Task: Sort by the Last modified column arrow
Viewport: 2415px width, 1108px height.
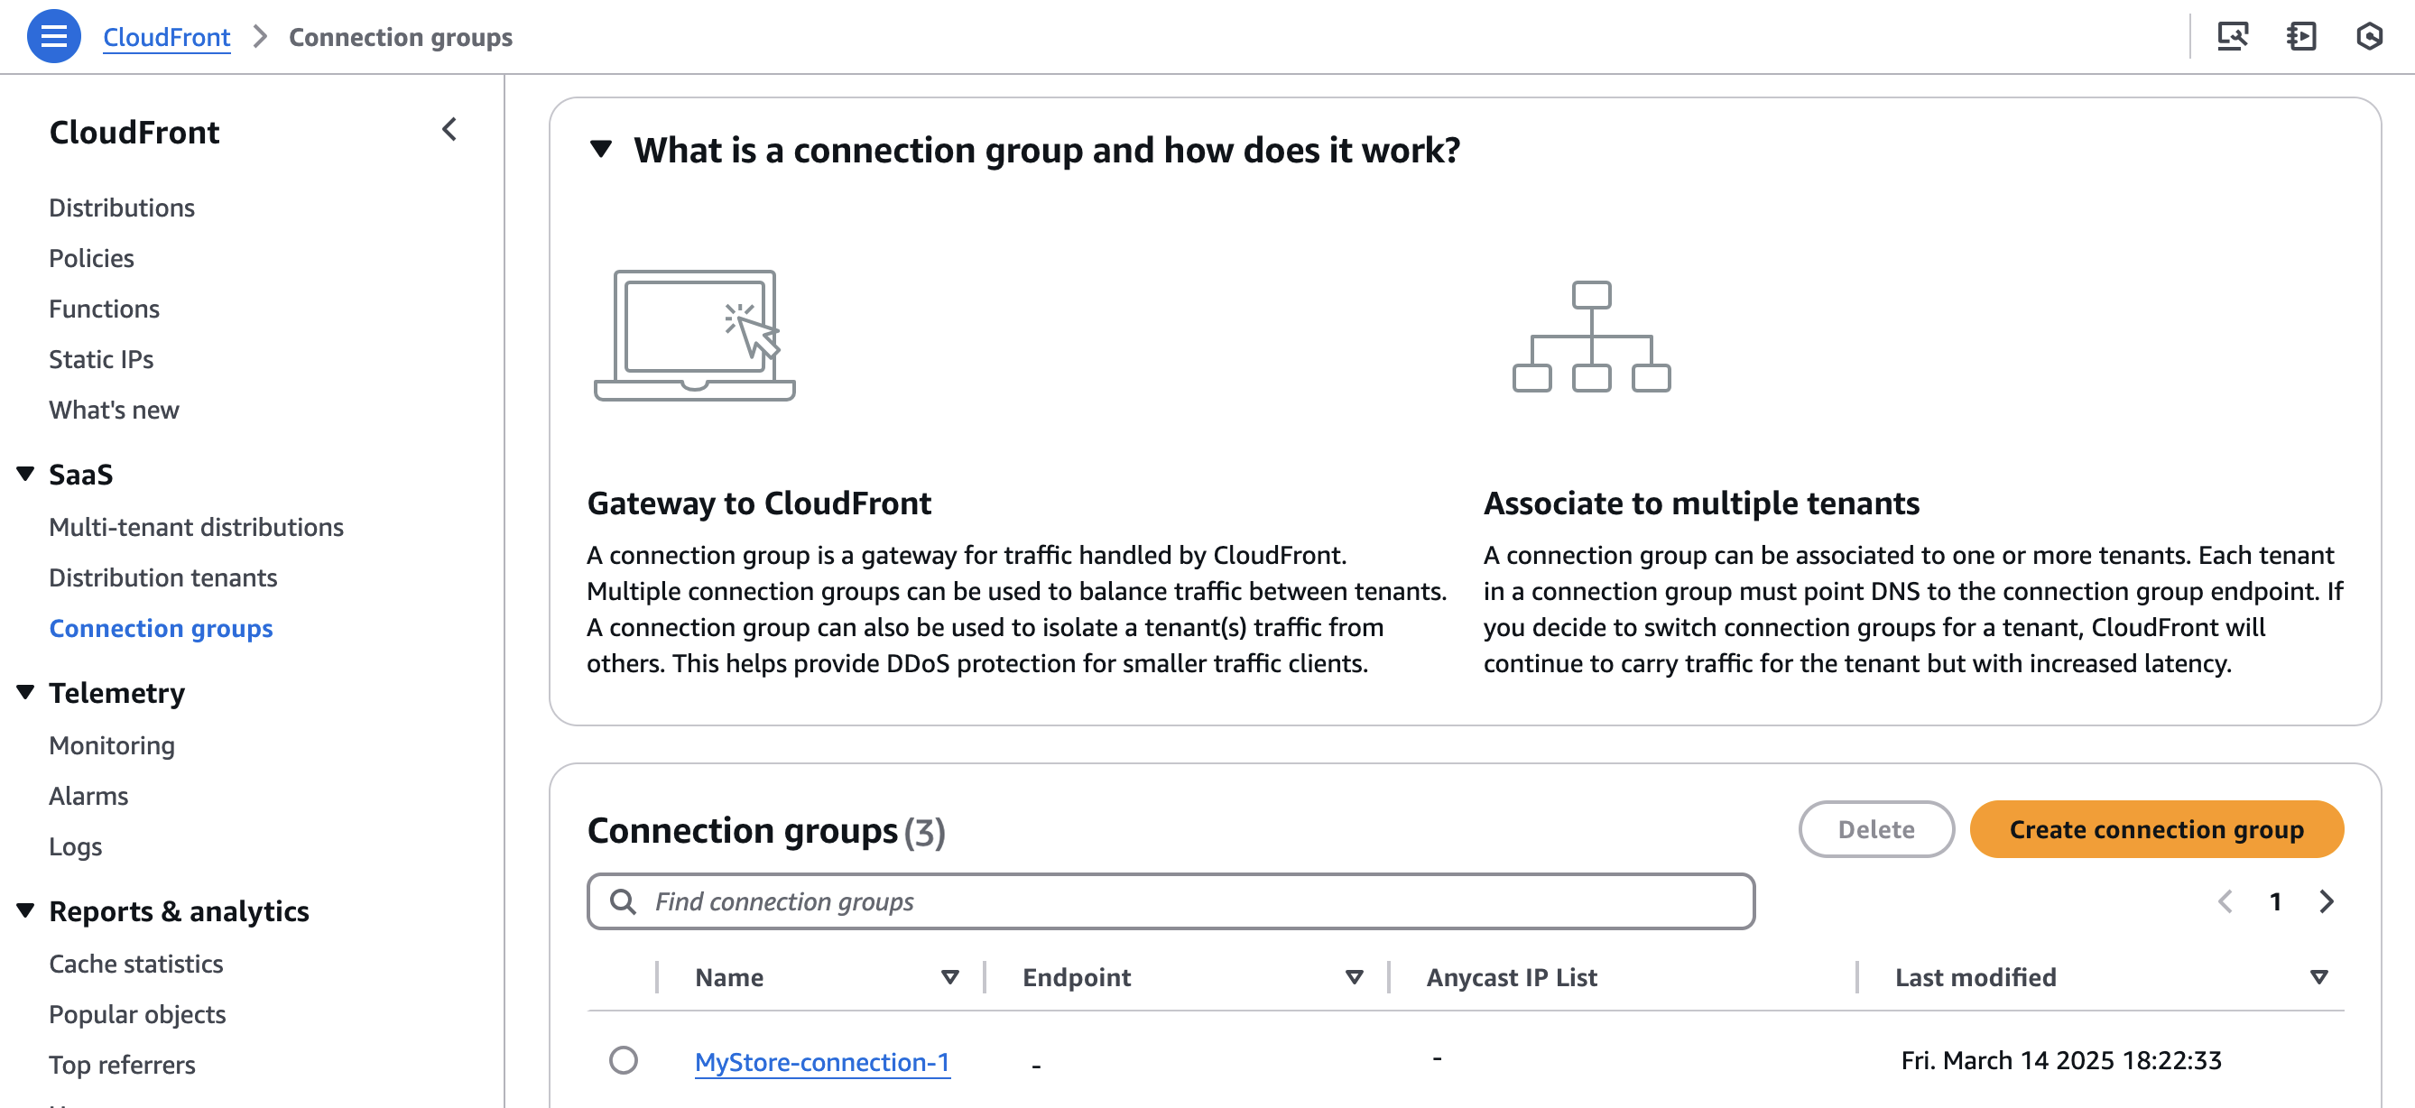Action: 2318,978
